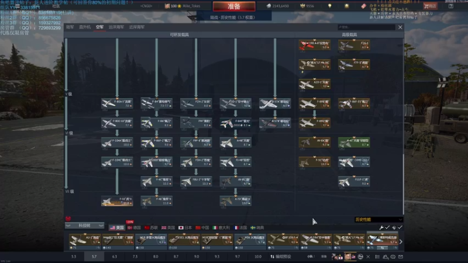Select the M56 tank crew slot

coord(250,241)
